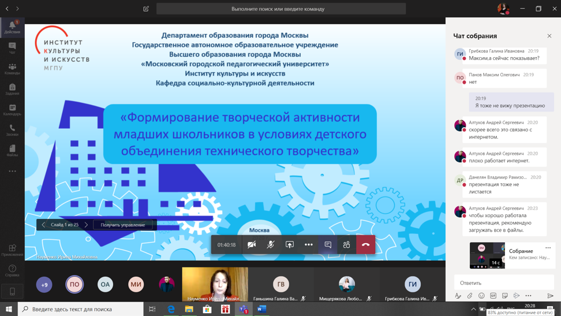
Task: Close the meeting chat panel
Action: [x=549, y=36]
